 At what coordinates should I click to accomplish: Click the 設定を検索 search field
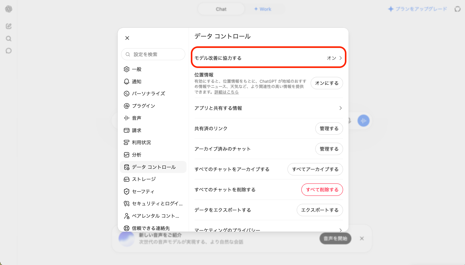(153, 54)
